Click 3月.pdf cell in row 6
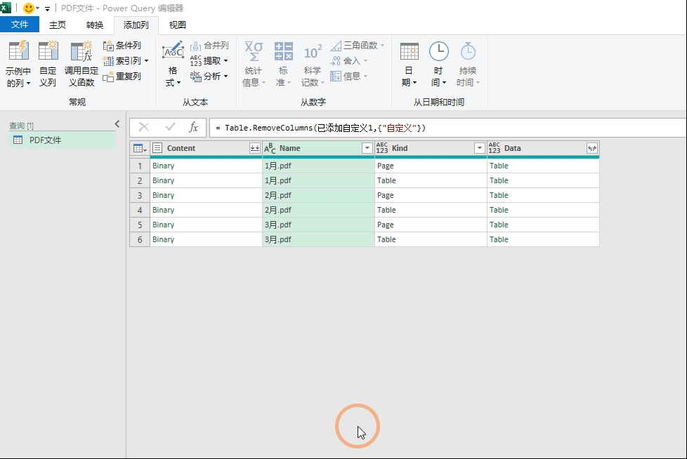This screenshot has height=459, width=687. click(x=318, y=239)
